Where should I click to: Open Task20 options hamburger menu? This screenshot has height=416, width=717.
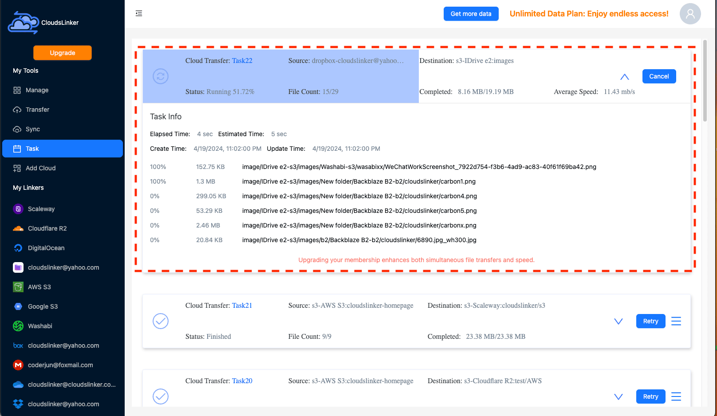click(x=676, y=396)
